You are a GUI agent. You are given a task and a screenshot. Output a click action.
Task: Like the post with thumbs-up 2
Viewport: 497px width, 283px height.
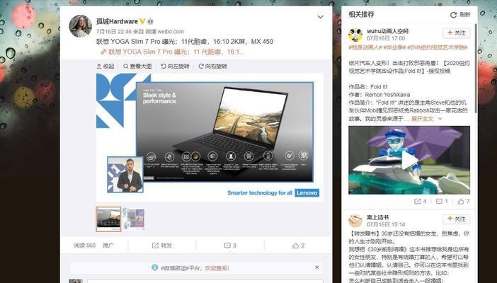[299, 246]
